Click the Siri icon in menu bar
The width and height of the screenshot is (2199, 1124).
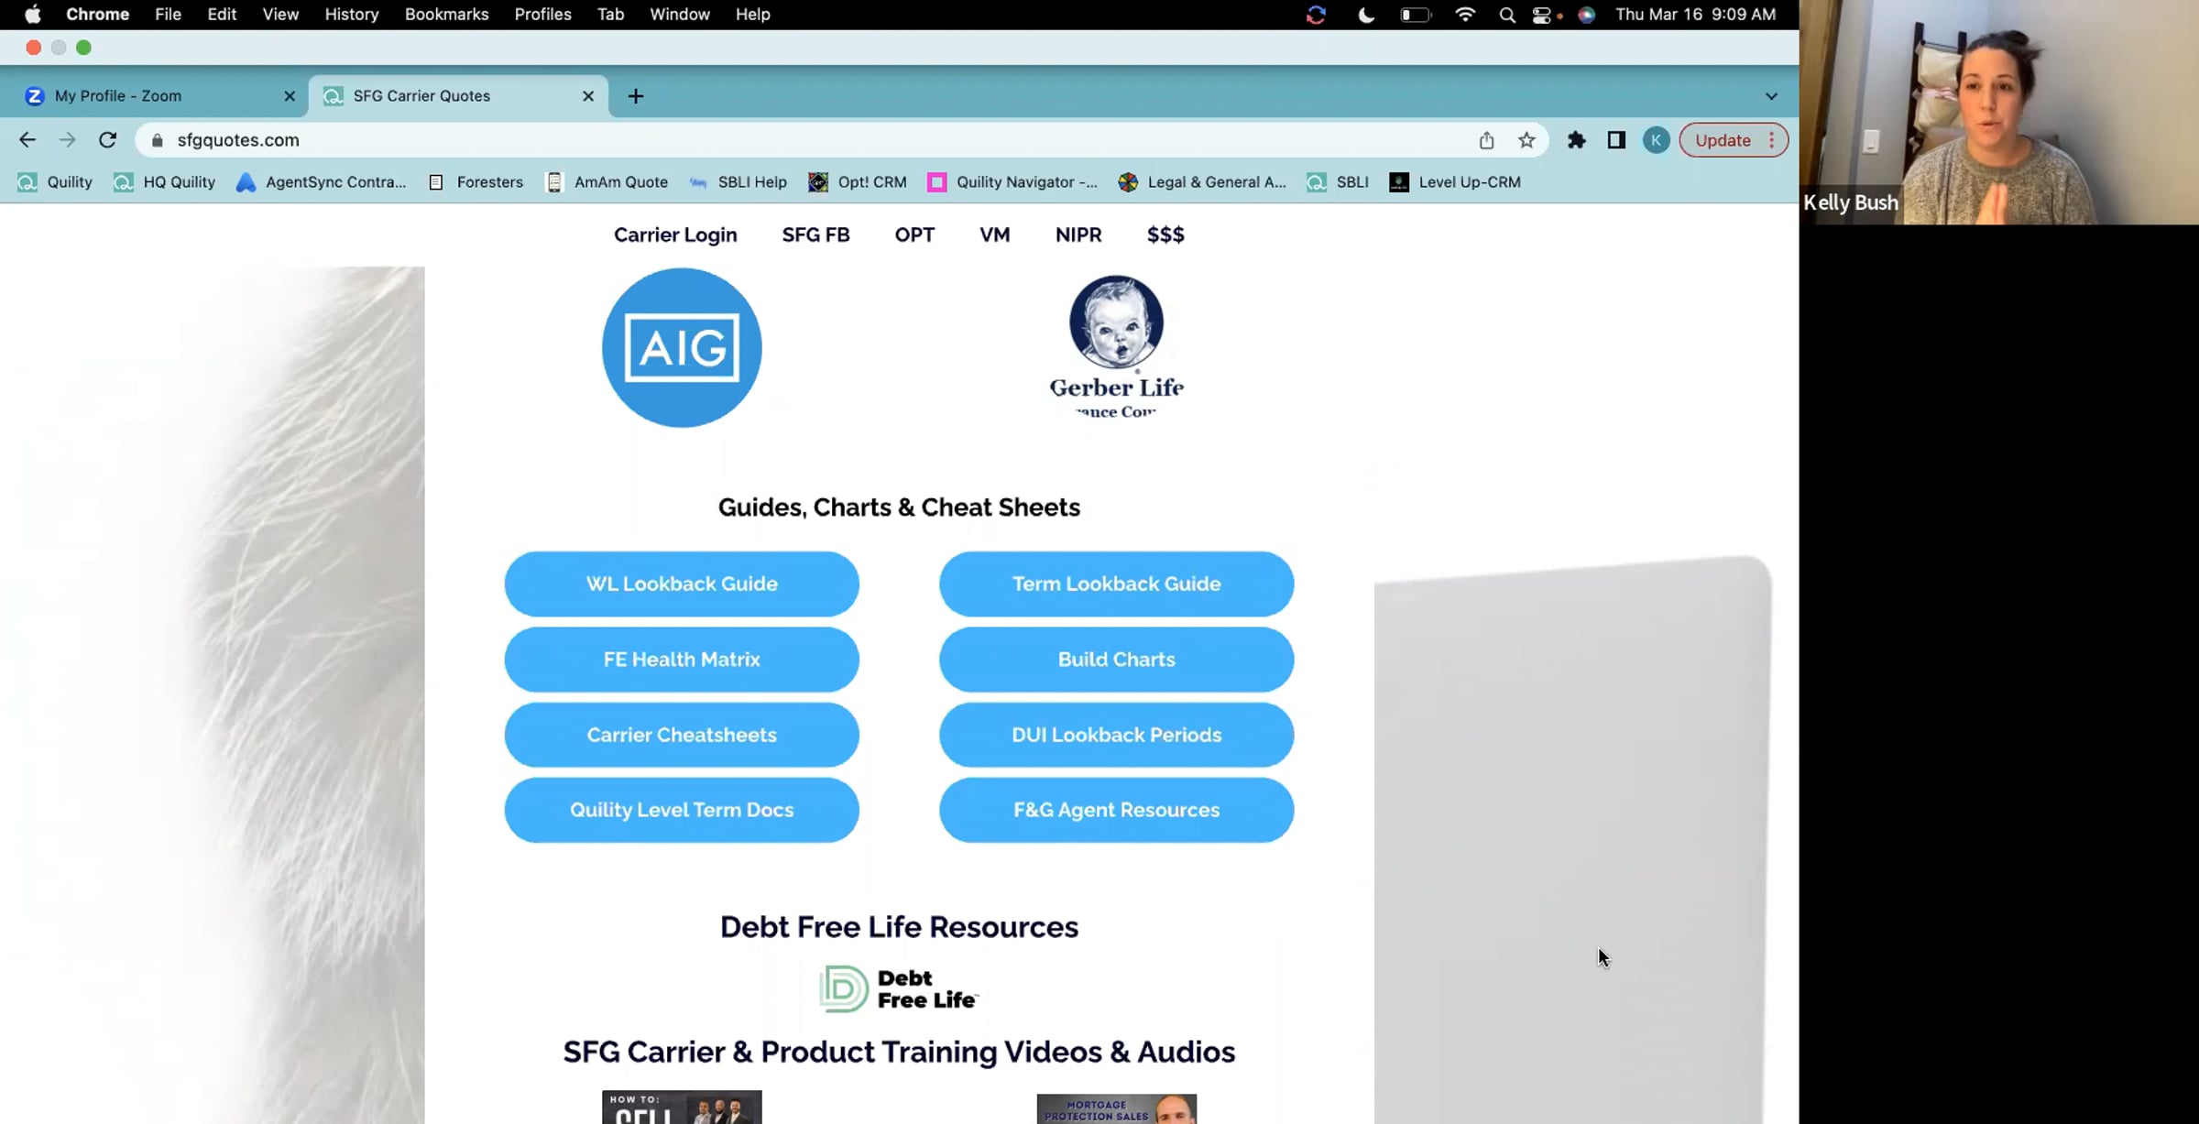point(1587,15)
